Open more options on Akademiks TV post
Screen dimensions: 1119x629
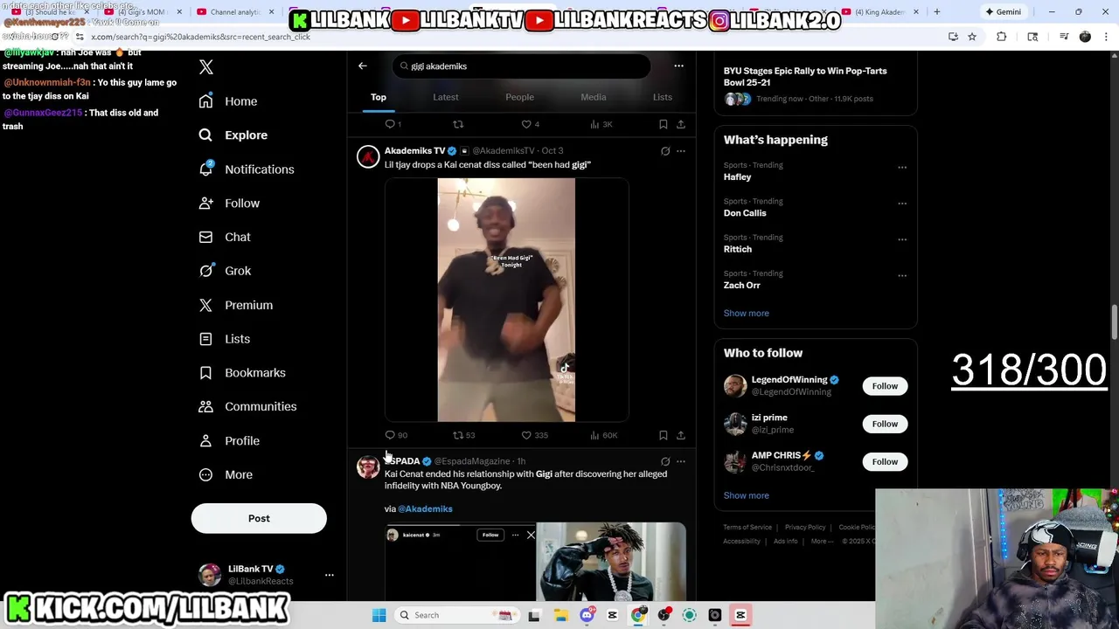pos(681,151)
